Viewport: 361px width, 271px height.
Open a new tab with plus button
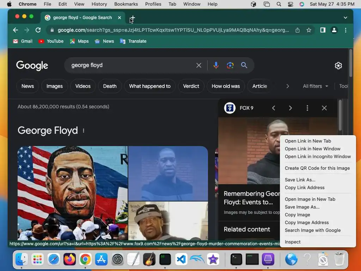tap(133, 18)
